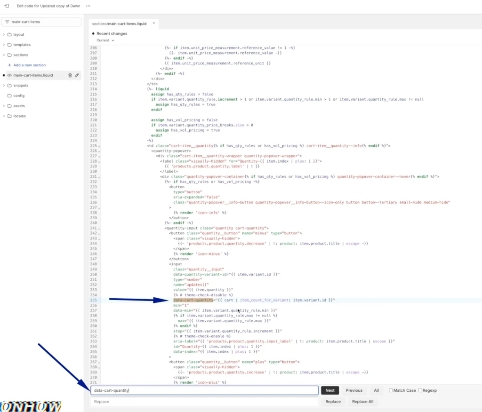Switch to the sections/main-cart-items.liquid tab
The image size is (482, 412).
(120, 24)
